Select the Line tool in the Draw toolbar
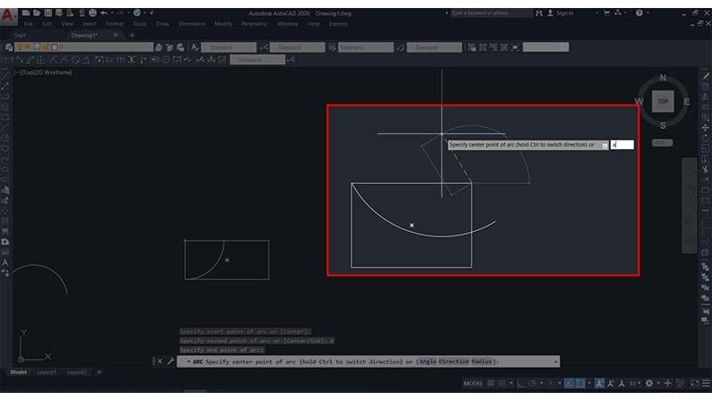The width and height of the screenshot is (712, 400). pos(5,76)
